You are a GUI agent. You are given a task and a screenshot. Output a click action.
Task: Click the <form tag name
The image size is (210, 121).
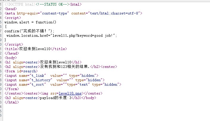(x=10, y=71)
